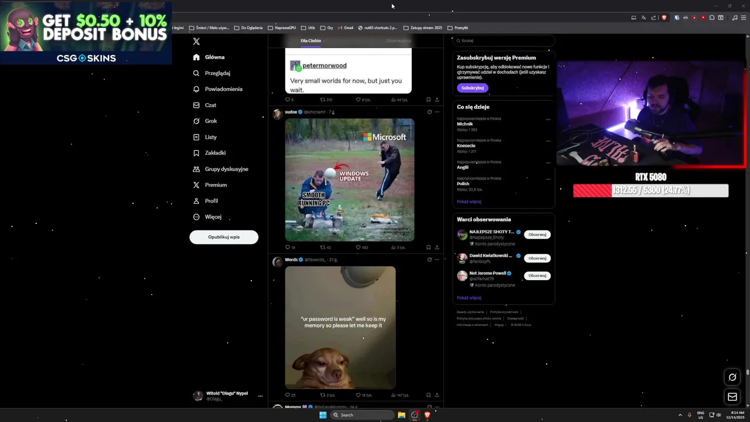Screen dimensions: 750x422
Task: Click the Subskrybuj premium button
Action: pyautogui.click(x=472, y=88)
